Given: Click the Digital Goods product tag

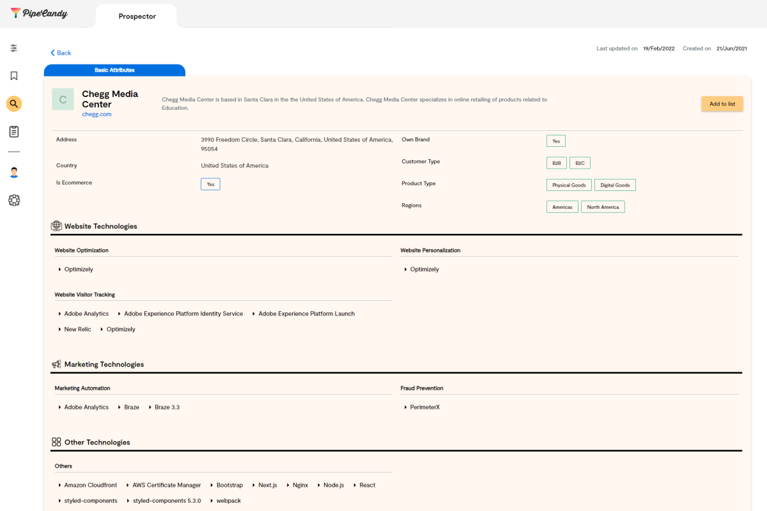Looking at the screenshot, I should [615, 185].
